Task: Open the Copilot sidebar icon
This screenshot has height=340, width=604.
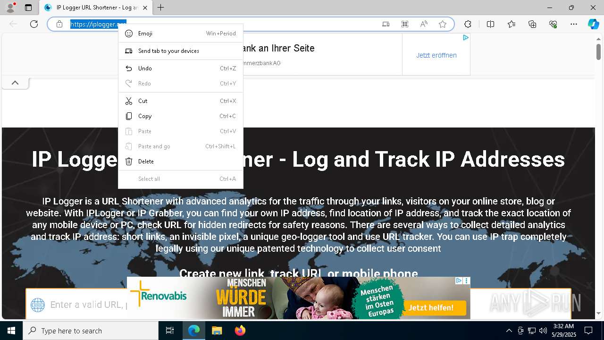Action: coord(593,24)
